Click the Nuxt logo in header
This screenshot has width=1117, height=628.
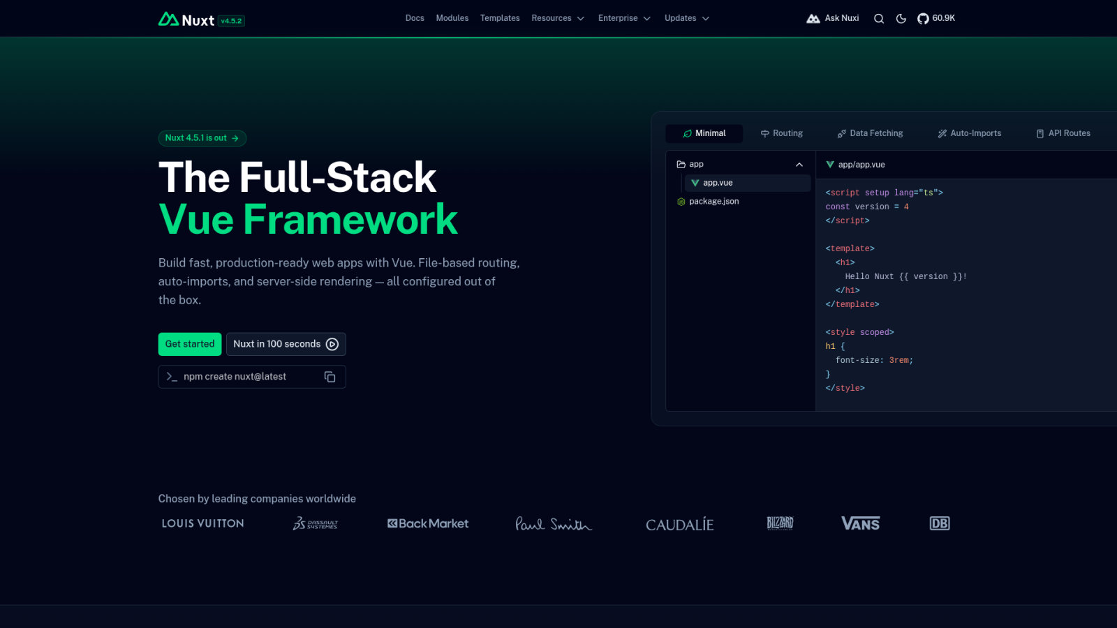pos(186,20)
